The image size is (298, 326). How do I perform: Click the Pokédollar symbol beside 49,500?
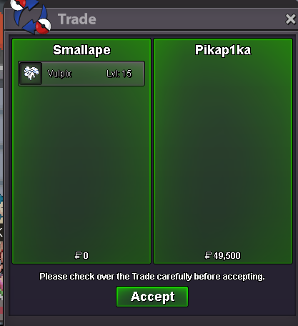[x=208, y=255]
